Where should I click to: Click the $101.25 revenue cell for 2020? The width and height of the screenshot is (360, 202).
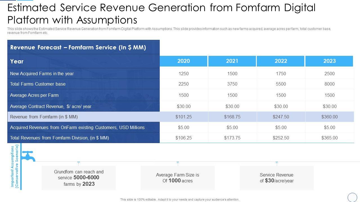(184, 117)
